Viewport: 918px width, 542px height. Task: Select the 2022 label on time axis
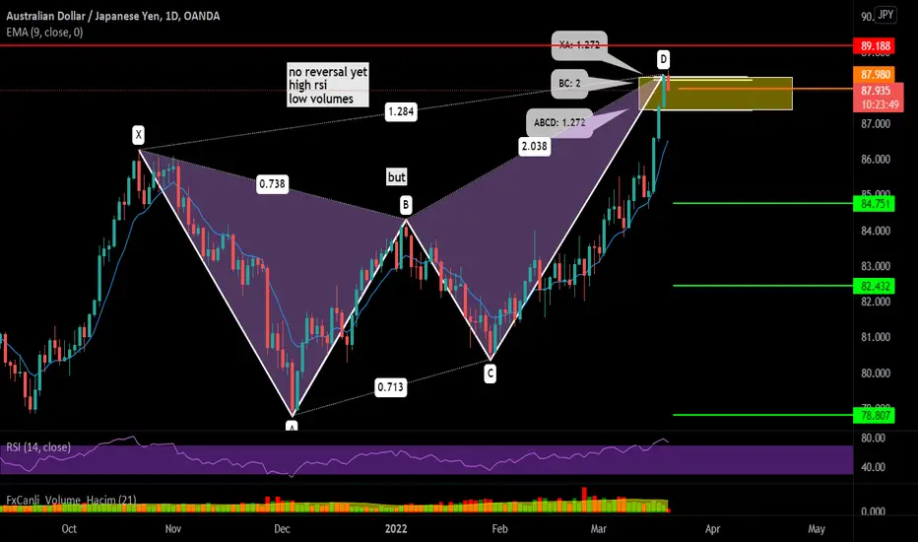pyautogui.click(x=396, y=528)
